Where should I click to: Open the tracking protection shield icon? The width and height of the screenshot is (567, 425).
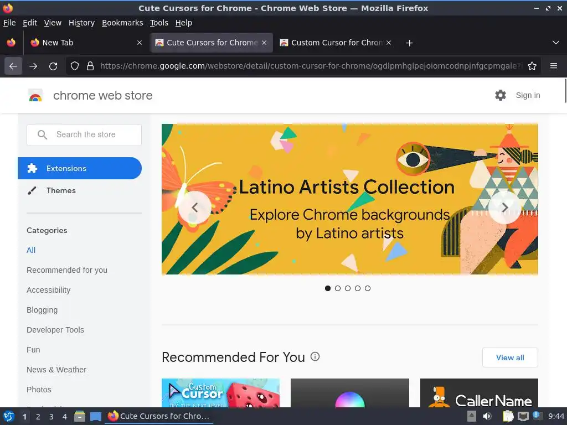coord(75,66)
